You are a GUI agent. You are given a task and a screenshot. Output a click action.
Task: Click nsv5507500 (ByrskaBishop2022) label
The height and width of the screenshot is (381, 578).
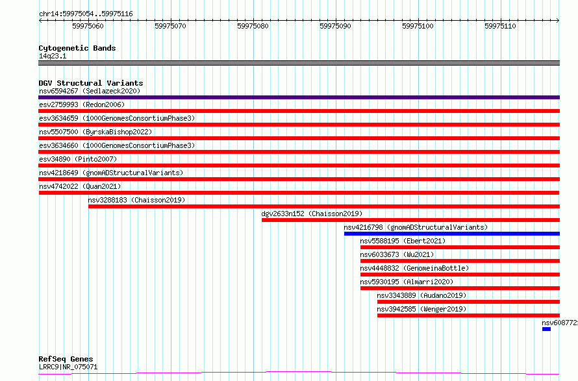[95, 132]
